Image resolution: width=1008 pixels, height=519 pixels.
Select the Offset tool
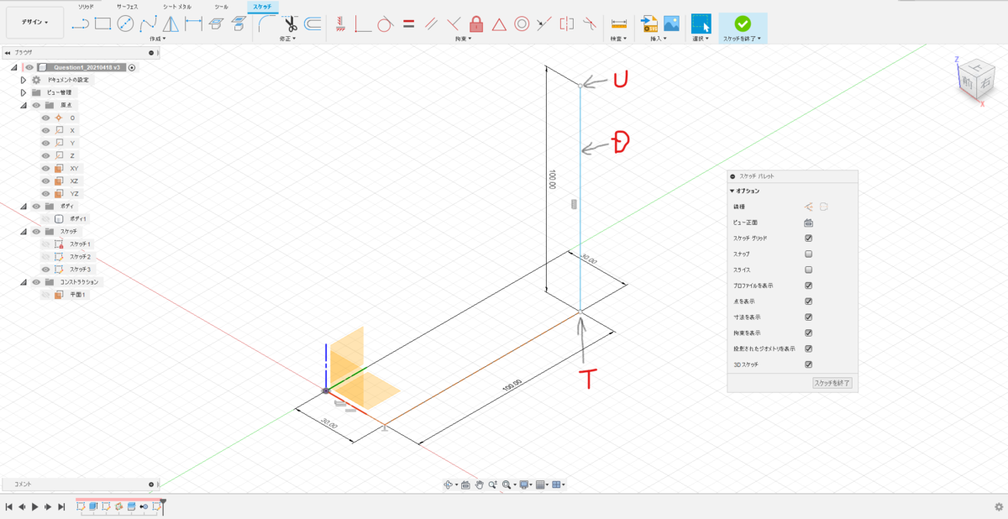click(x=312, y=24)
